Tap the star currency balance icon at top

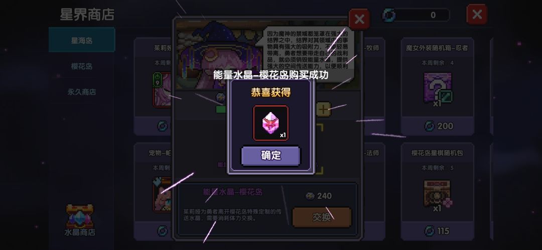tap(389, 15)
